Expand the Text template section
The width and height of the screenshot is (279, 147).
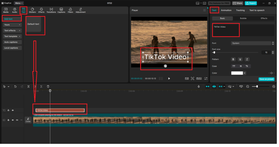[12, 36]
